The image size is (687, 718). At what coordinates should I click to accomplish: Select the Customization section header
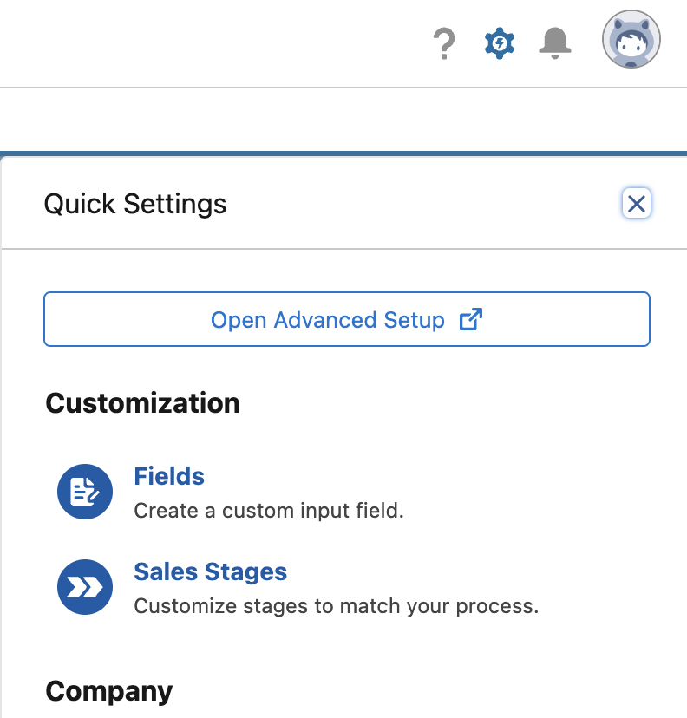(142, 402)
